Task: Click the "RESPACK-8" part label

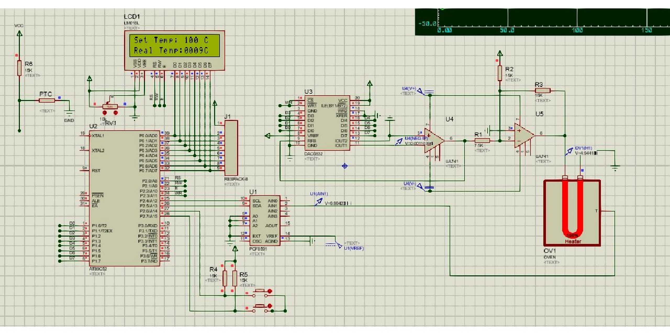Action: click(x=236, y=179)
